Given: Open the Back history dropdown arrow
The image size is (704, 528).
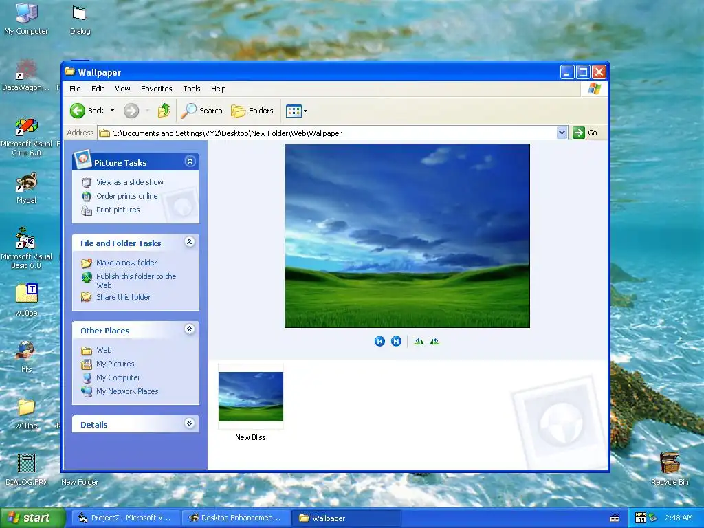Looking at the screenshot, I should [112, 111].
